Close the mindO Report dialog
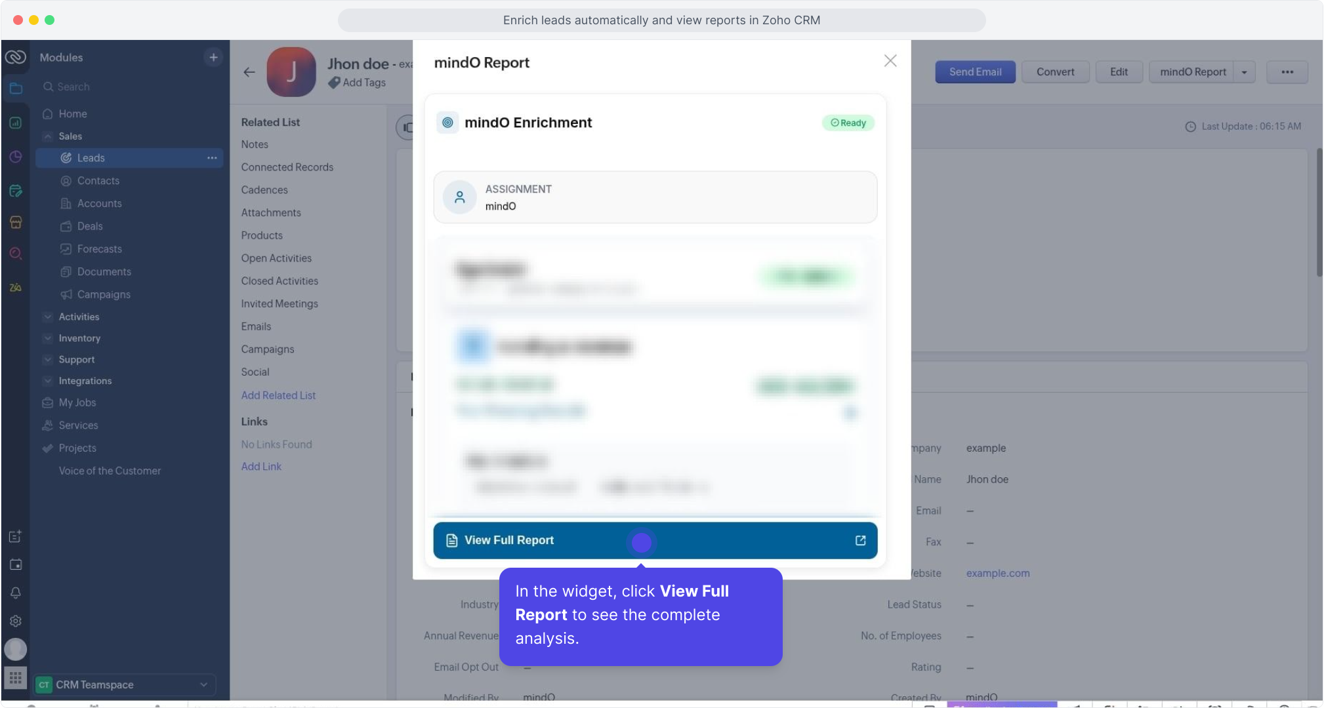The height and width of the screenshot is (708, 1324). [890, 61]
